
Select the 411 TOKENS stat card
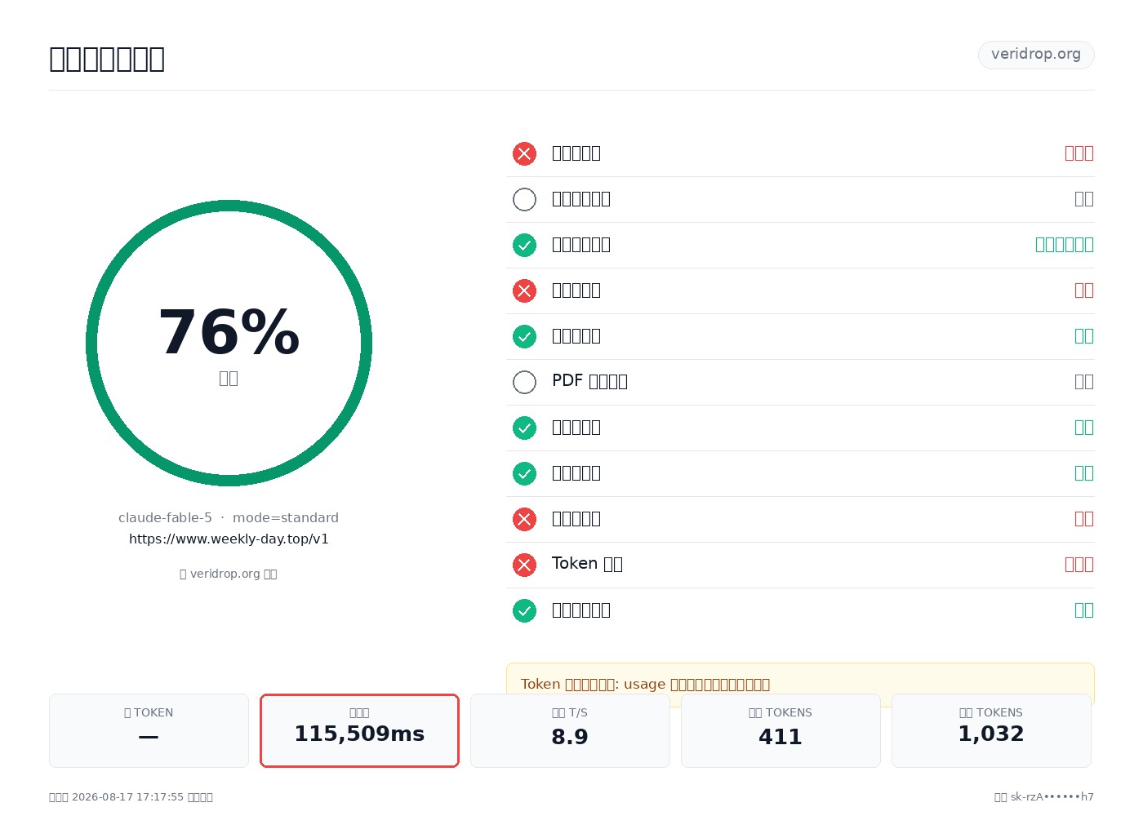tap(781, 730)
